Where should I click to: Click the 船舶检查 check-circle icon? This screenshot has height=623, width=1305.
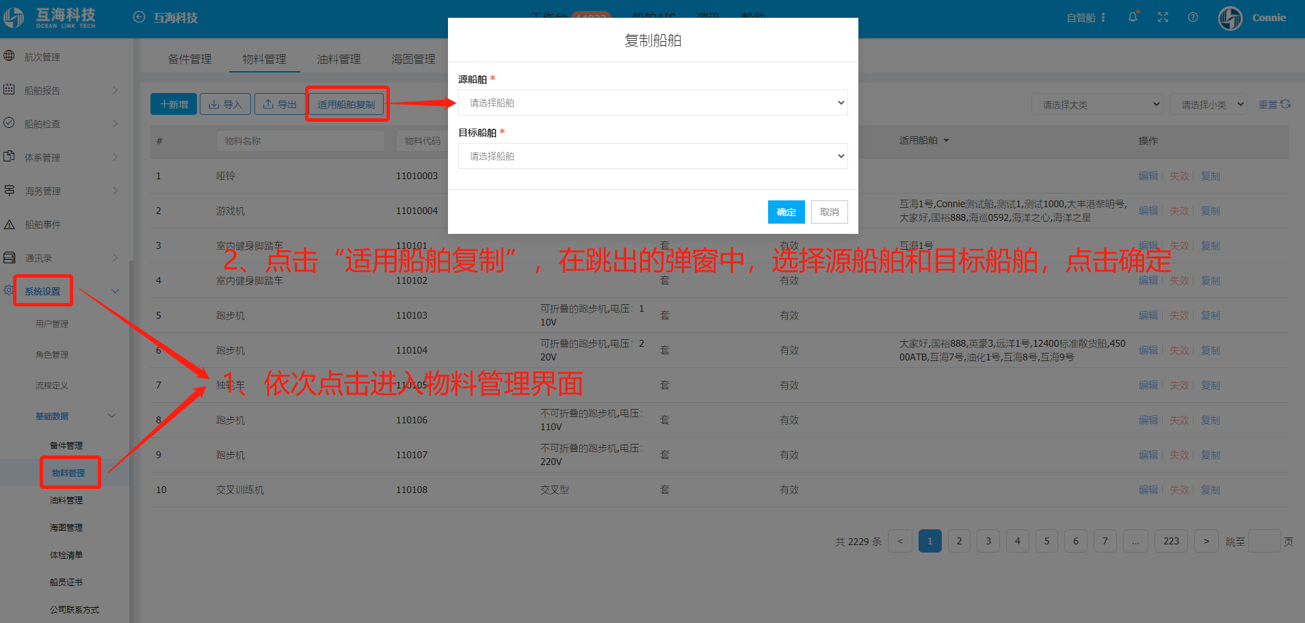[x=9, y=123]
